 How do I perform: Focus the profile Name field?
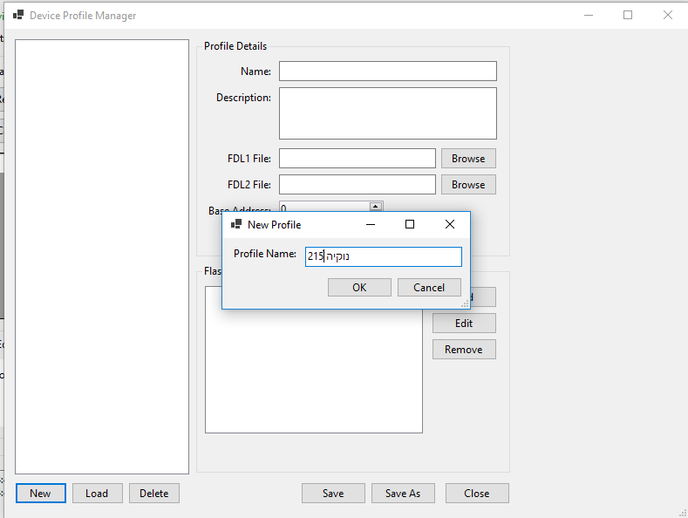(x=387, y=71)
